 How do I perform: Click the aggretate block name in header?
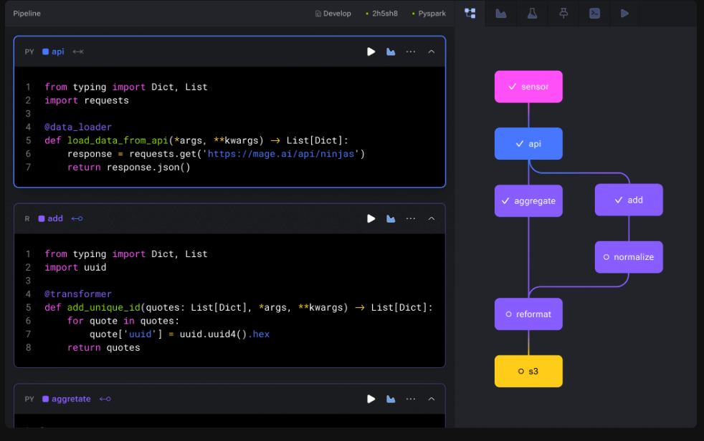tap(71, 399)
